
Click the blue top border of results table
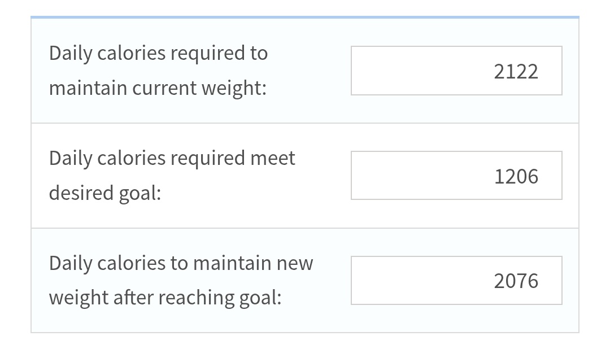(x=305, y=17)
